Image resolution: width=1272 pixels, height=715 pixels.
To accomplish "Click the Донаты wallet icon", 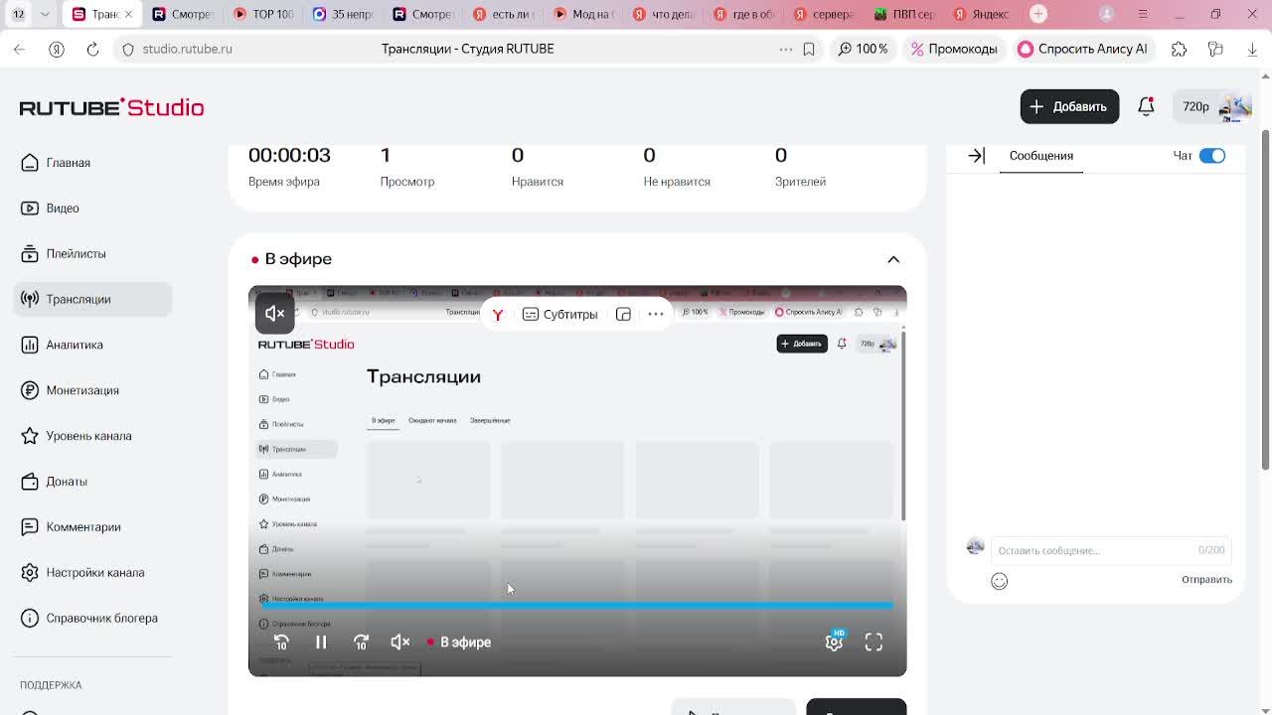I will tap(30, 482).
